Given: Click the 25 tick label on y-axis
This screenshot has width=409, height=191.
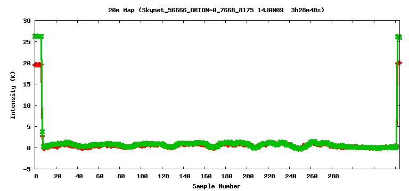Looking at the screenshot, I should [x=27, y=42].
